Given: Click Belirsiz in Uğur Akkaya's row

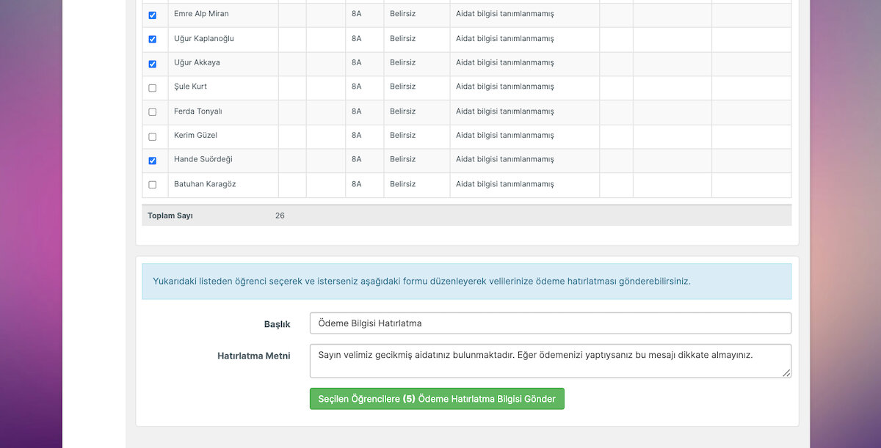Looking at the screenshot, I should [x=402, y=62].
